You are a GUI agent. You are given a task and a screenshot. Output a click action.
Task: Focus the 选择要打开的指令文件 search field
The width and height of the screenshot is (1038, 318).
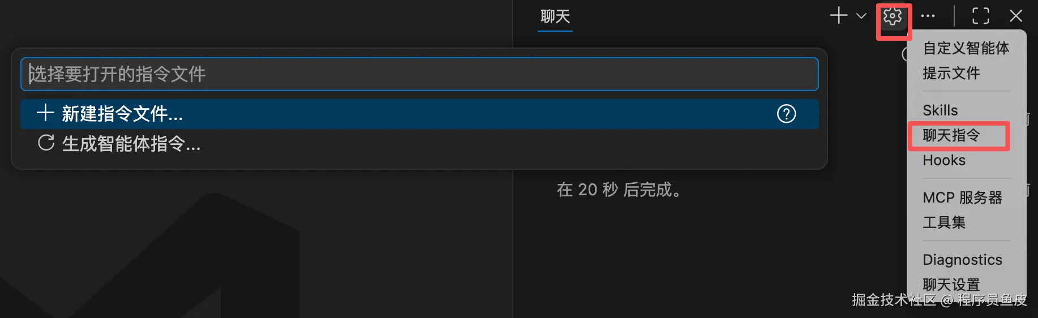click(419, 74)
